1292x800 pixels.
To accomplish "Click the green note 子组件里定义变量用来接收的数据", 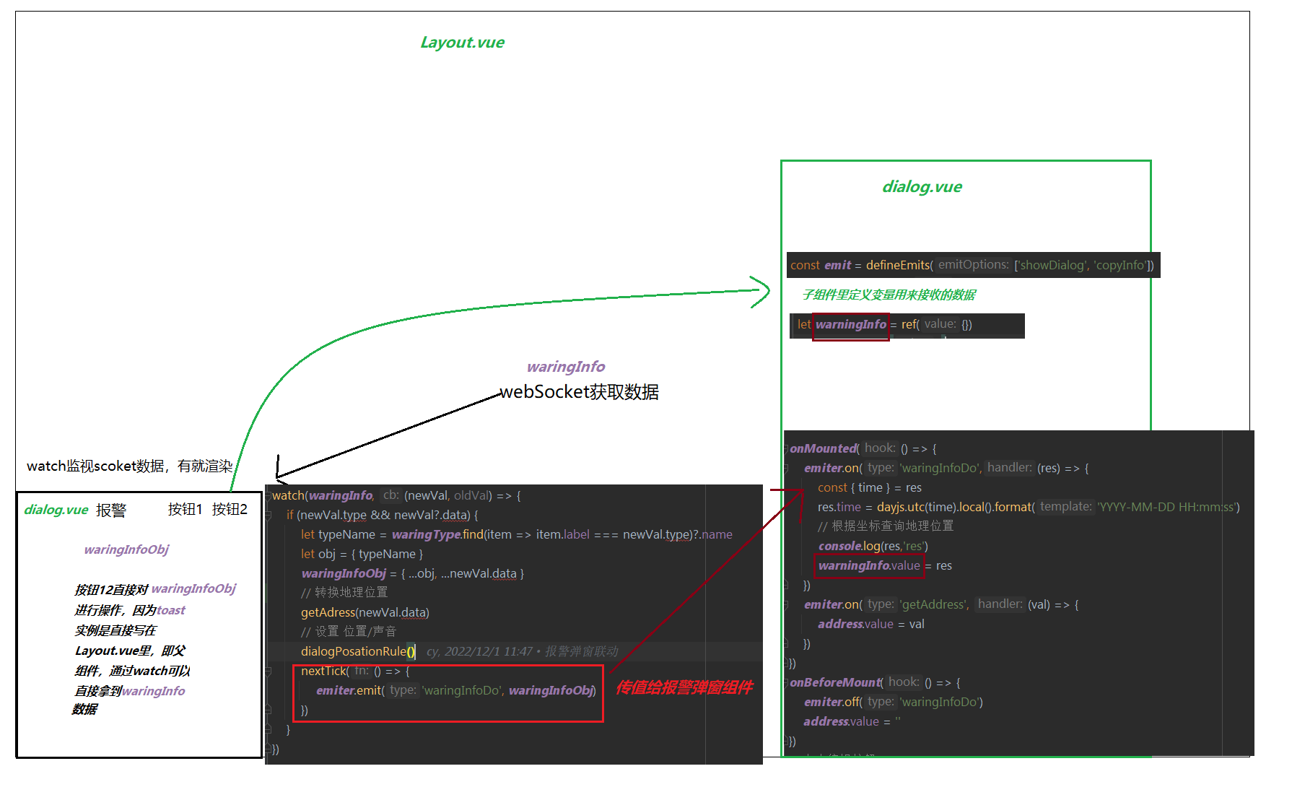I will (x=889, y=295).
